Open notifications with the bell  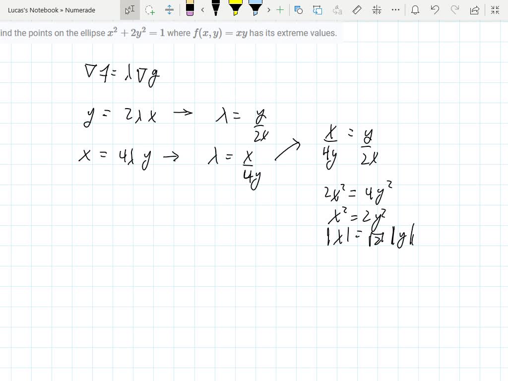point(415,10)
